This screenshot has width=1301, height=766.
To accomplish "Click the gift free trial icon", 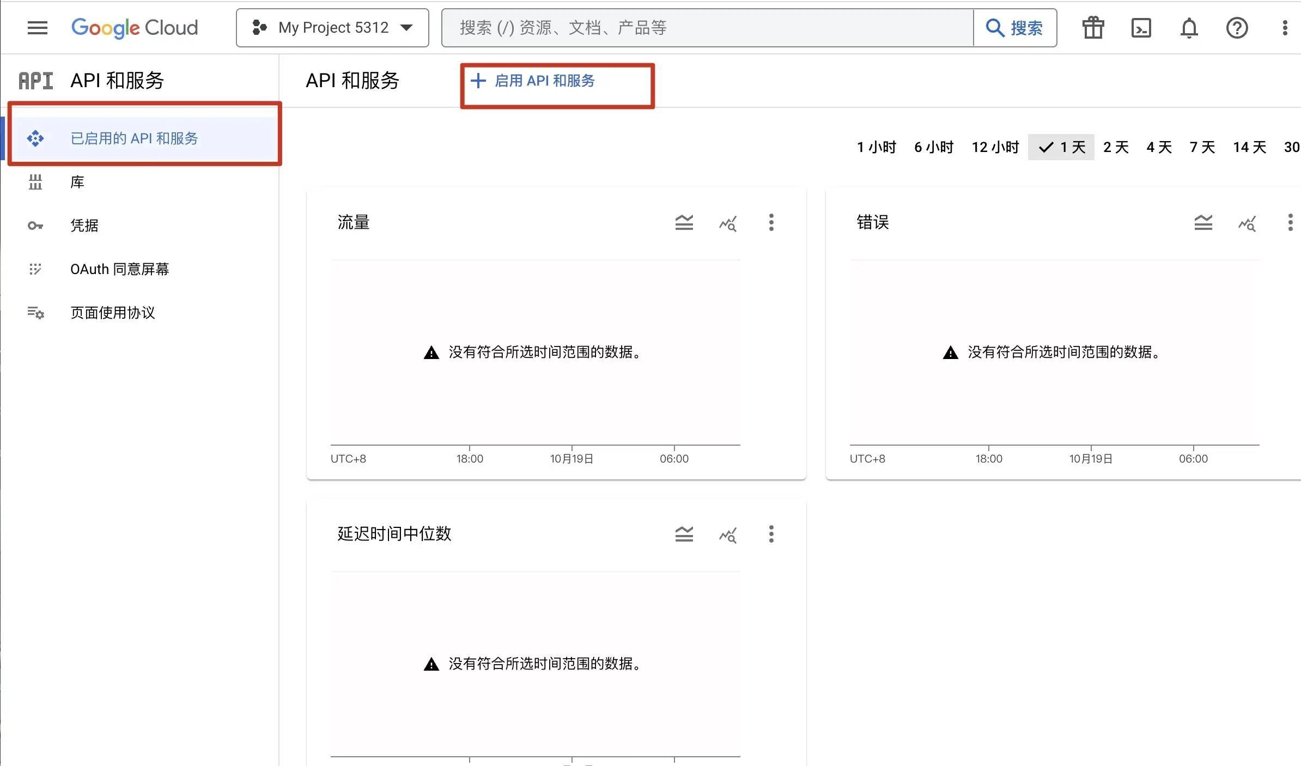I will coord(1093,28).
